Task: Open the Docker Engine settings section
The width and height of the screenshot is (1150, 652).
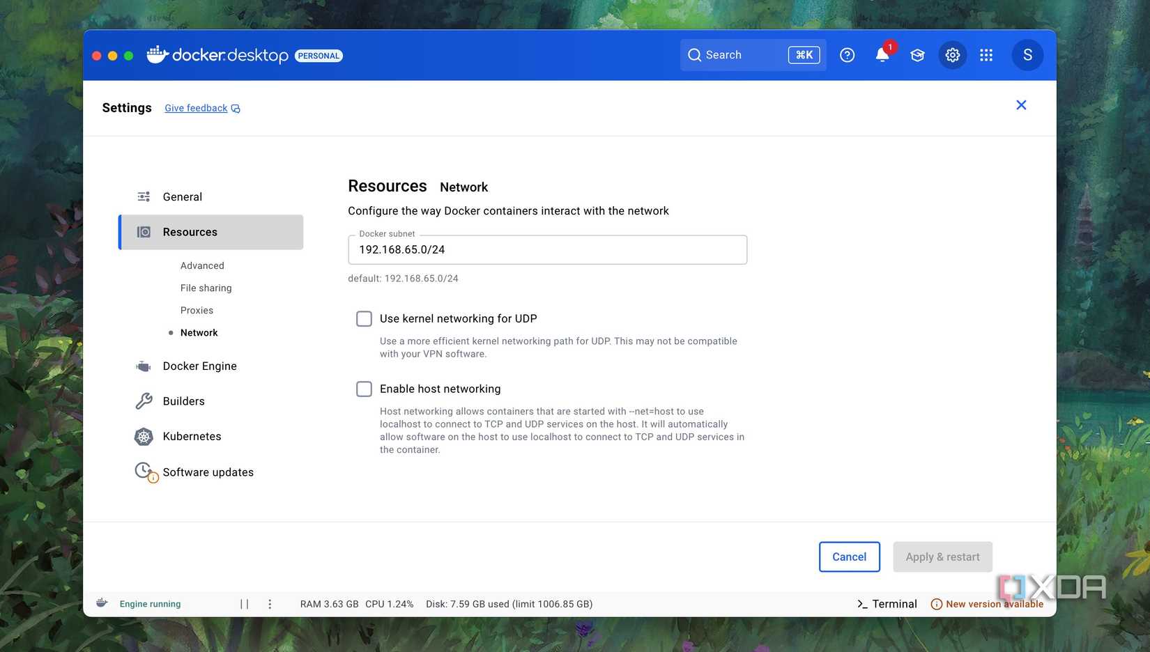Action: (199, 366)
